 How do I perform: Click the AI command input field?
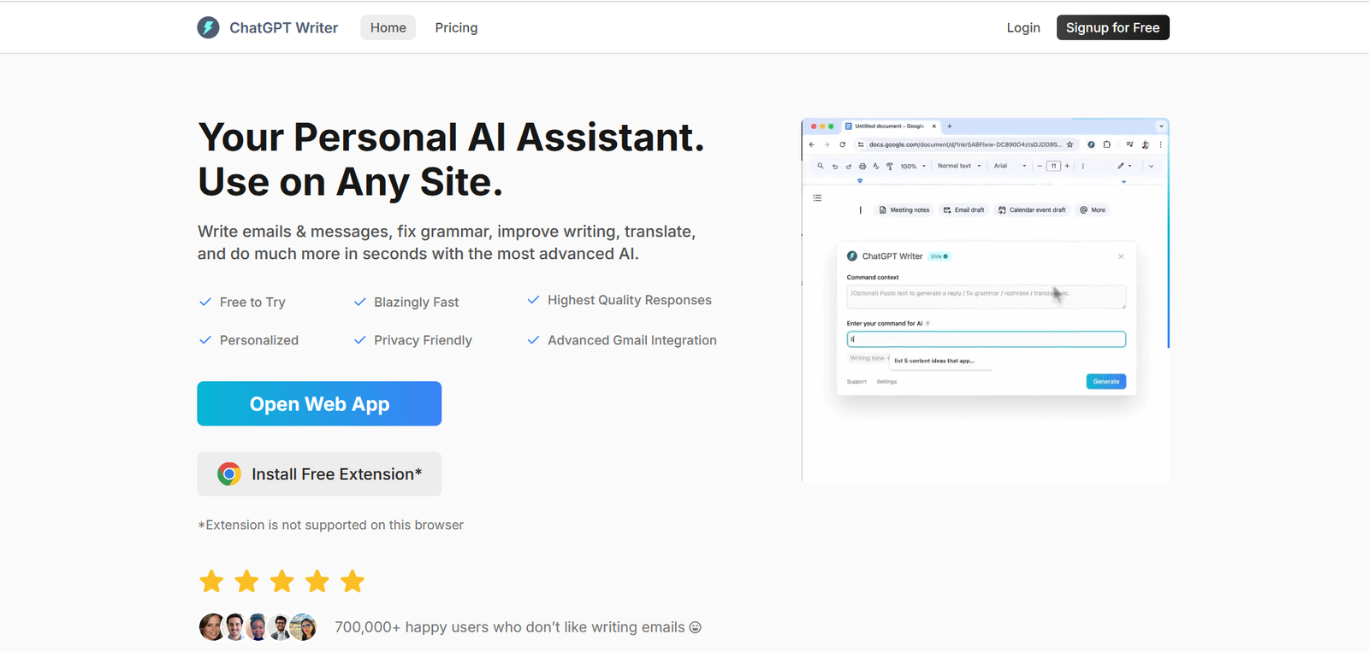[986, 339]
